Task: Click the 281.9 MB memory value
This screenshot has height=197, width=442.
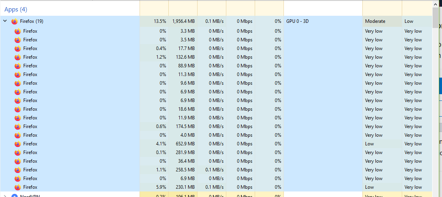Action: click(x=185, y=152)
